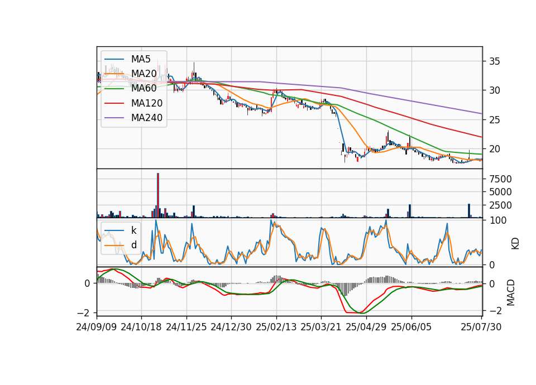
Task: Click the d legend label in KD panel
Action: [x=134, y=245]
